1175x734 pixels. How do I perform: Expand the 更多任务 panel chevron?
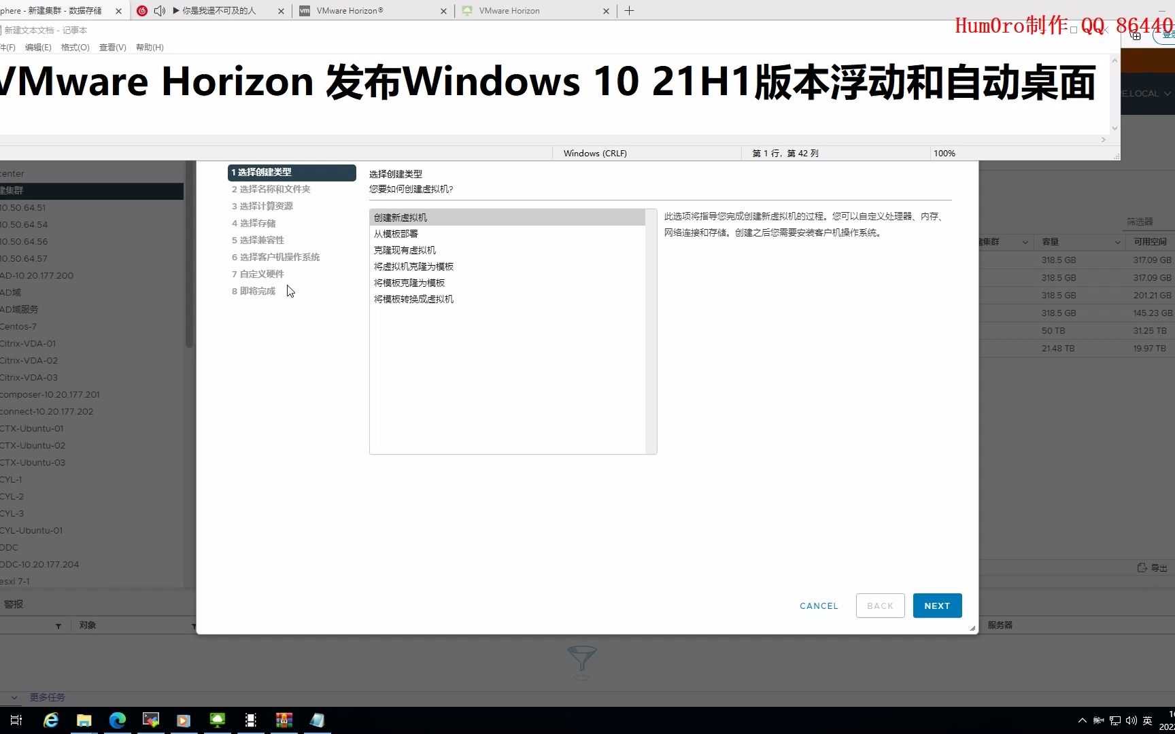click(14, 697)
